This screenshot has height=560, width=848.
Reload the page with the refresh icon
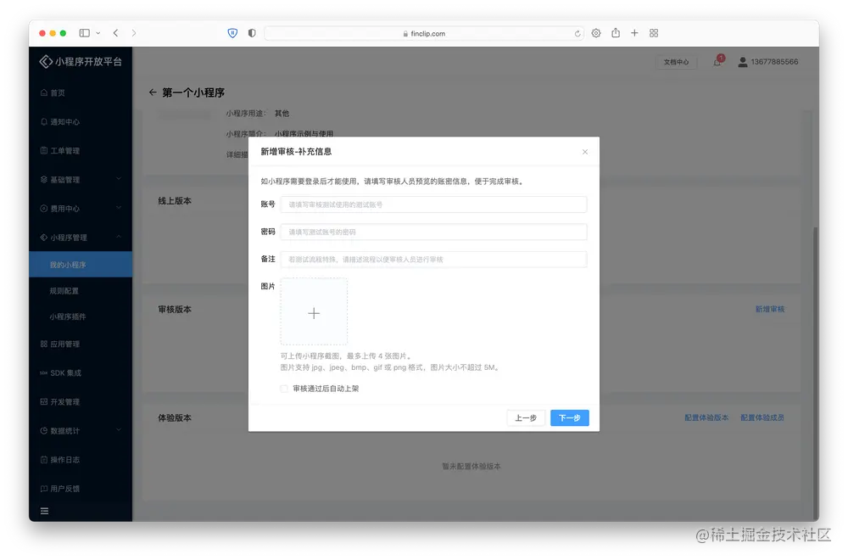577,34
